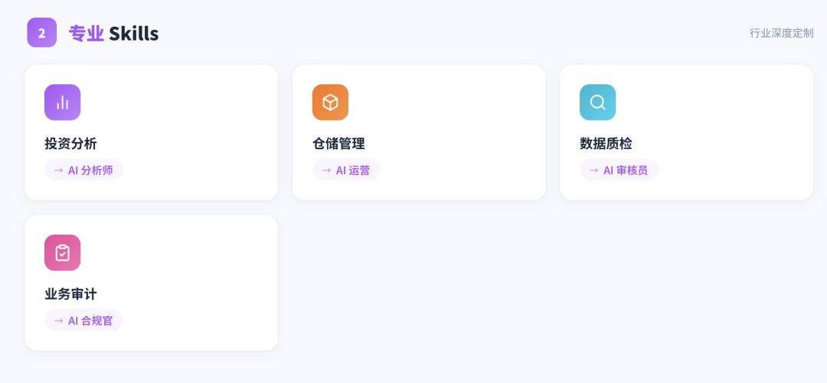Click the arrow in AI 审核员 tag
The width and height of the screenshot is (827, 383).
[593, 170]
